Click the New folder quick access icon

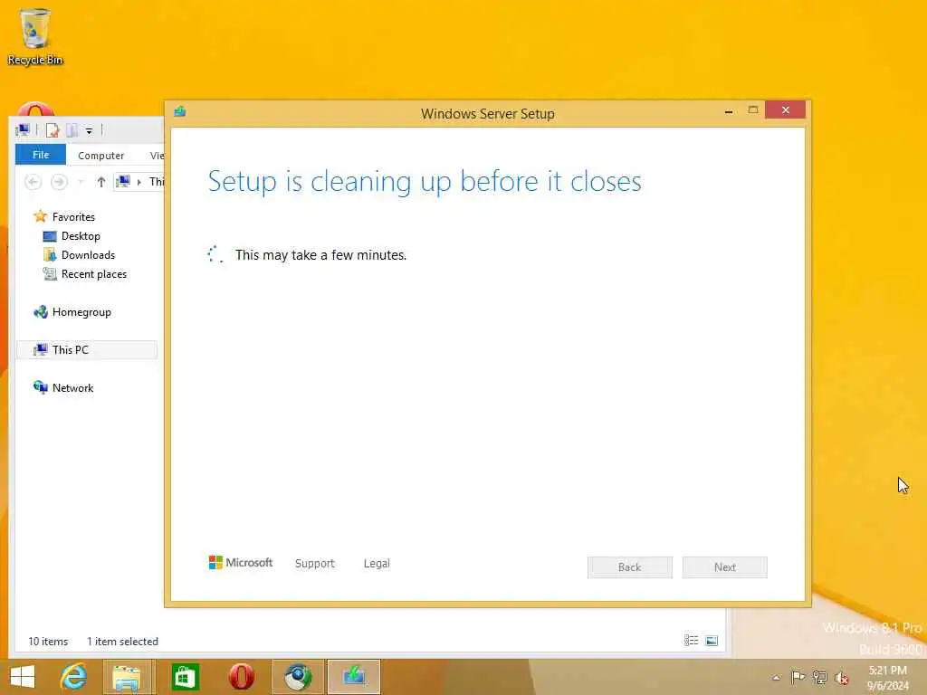pos(72,130)
